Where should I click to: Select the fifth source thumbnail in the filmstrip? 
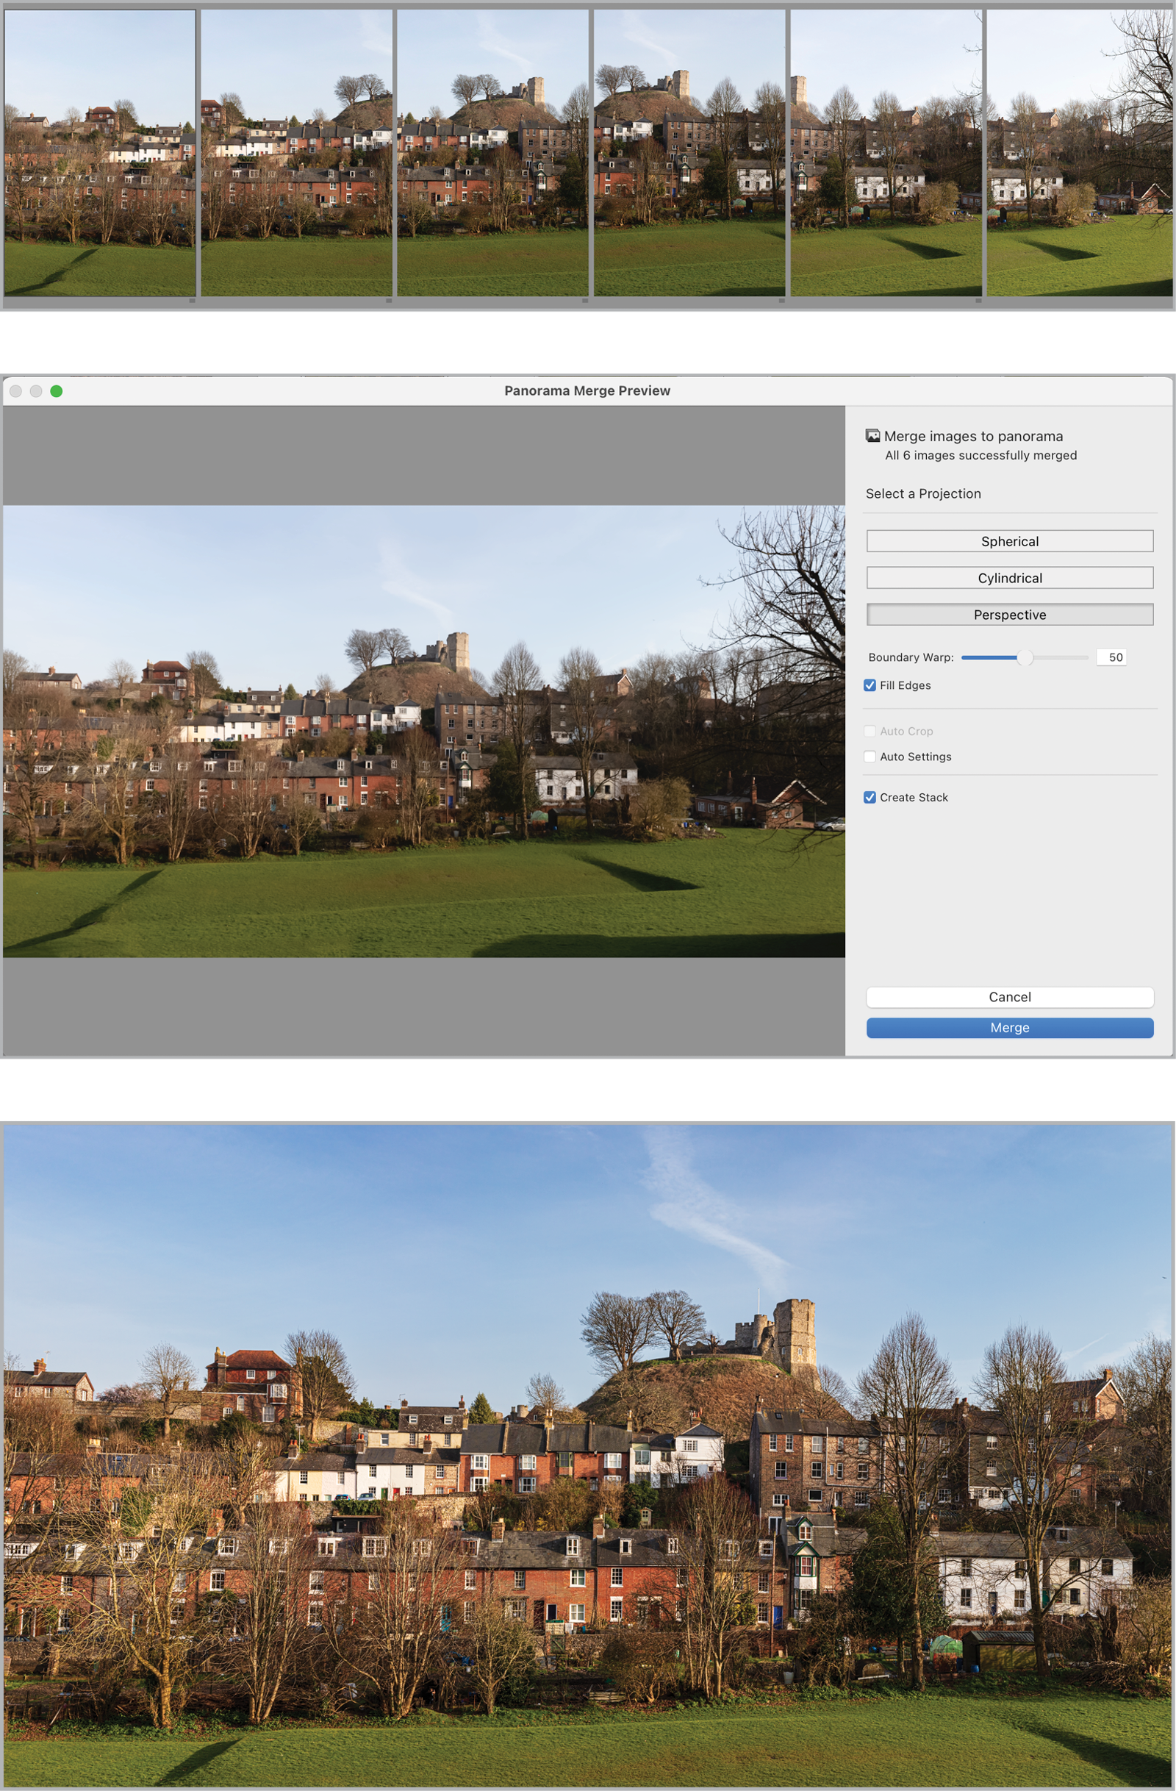[x=886, y=153]
